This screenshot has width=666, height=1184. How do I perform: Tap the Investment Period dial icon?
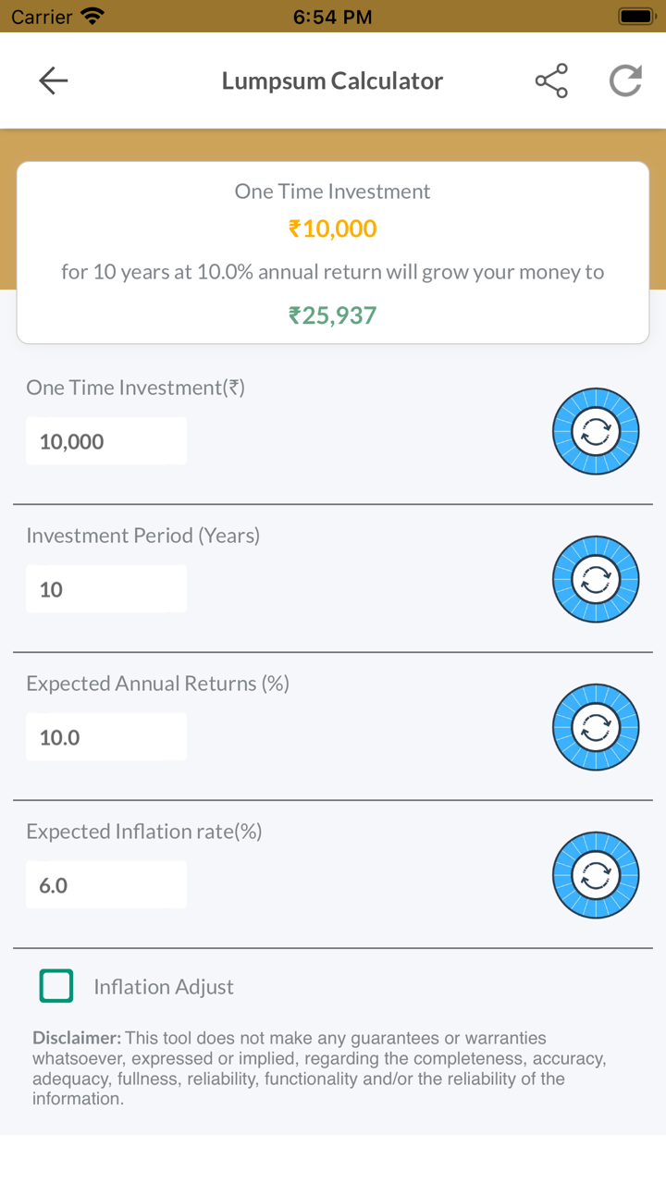pos(596,579)
